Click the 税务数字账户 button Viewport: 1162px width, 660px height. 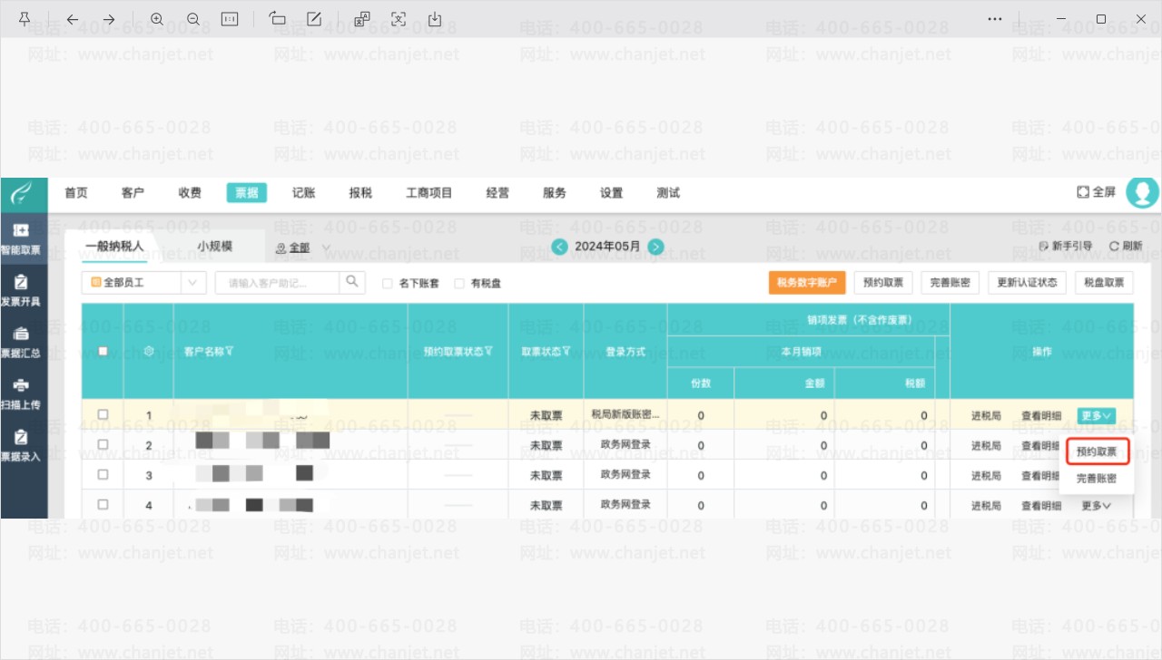tap(807, 282)
